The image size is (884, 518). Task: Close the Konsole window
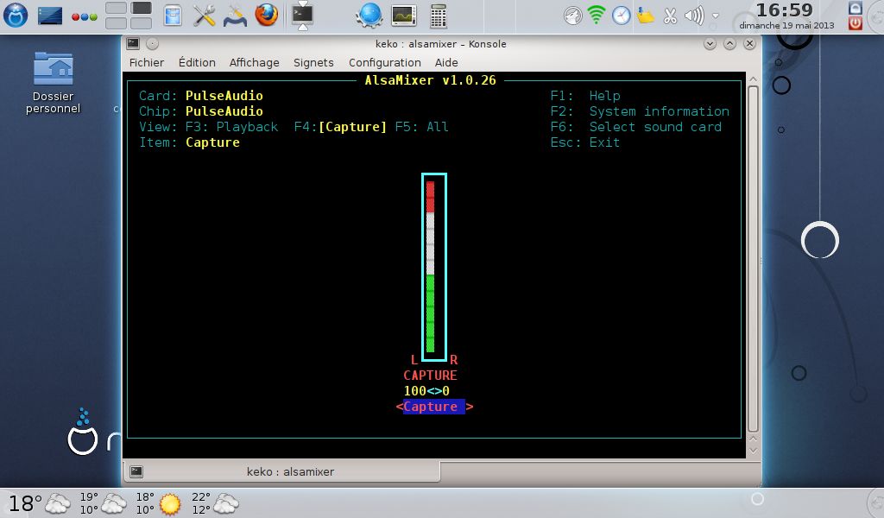pyautogui.click(x=749, y=43)
